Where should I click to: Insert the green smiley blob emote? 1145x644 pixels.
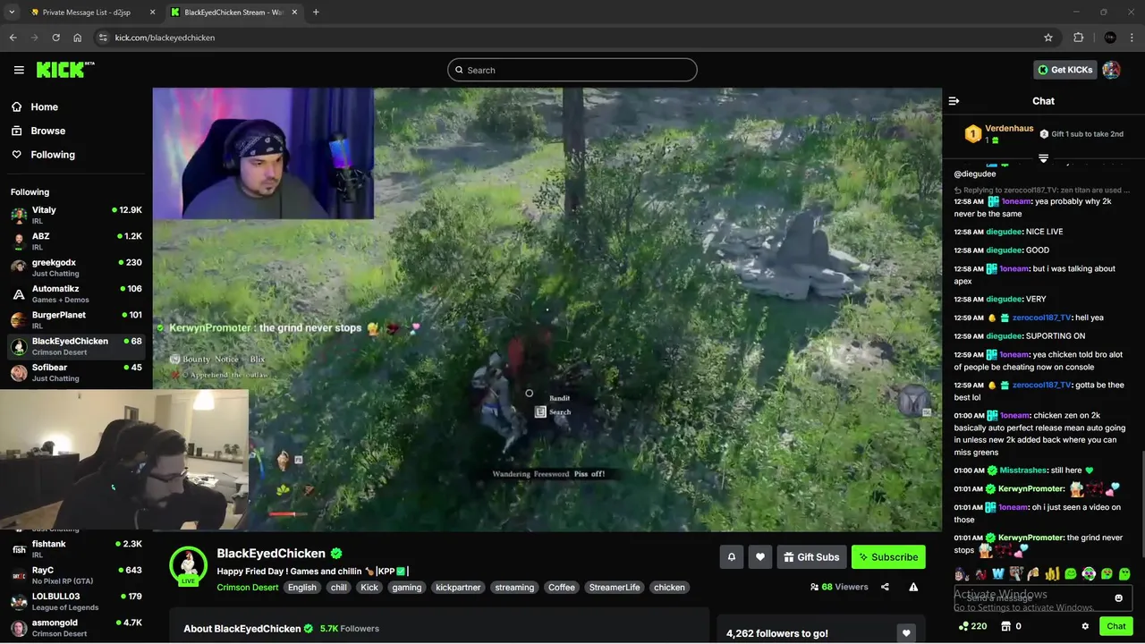pyautogui.click(x=1070, y=573)
